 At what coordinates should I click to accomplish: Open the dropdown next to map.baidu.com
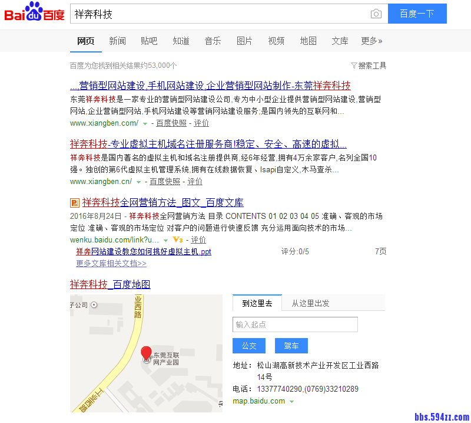tap(292, 401)
